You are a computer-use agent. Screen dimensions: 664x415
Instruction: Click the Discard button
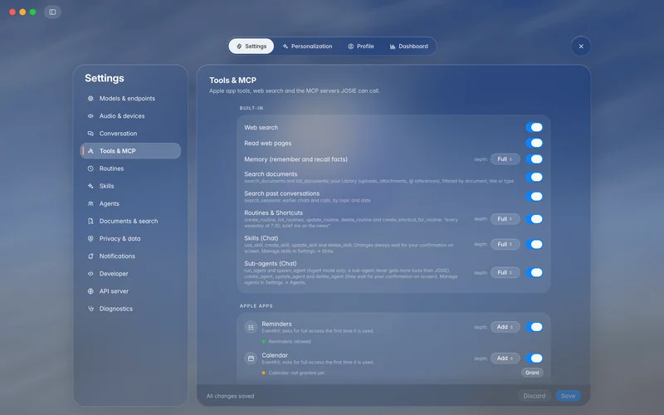pyautogui.click(x=534, y=396)
